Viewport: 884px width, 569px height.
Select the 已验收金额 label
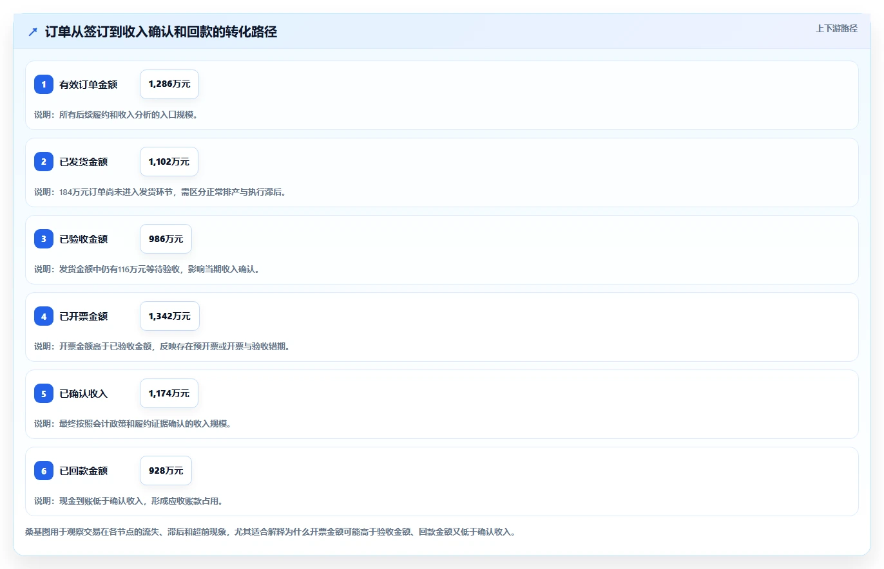click(x=84, y=239)
